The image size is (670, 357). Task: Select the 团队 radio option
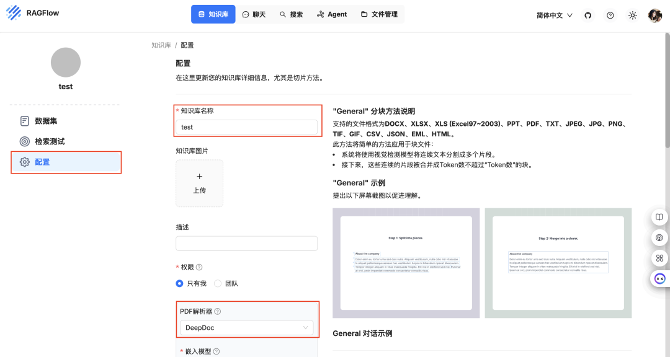[226, 283]
